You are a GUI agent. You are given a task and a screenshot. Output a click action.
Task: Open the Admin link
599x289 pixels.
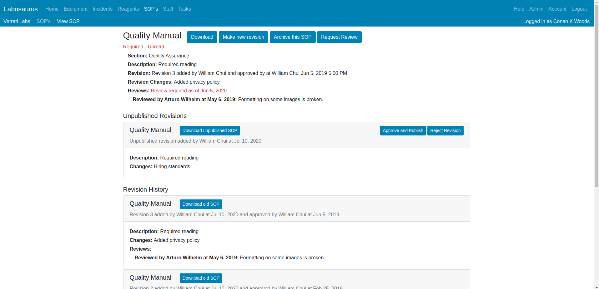(536, 9)
